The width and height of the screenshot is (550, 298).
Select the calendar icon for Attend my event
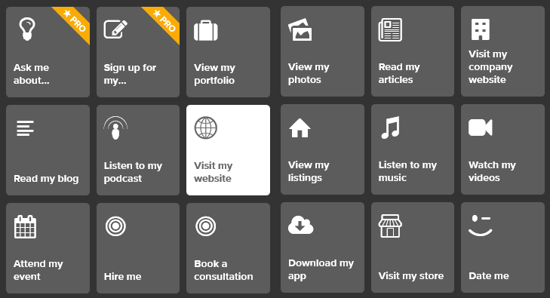25,227
